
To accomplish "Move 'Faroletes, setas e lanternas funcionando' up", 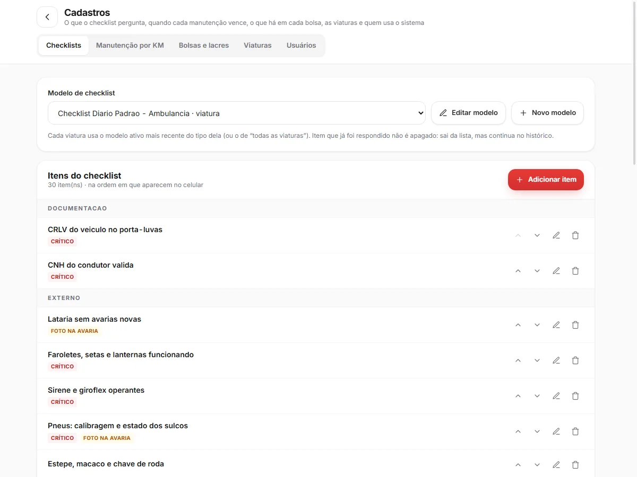I will pyautogui.click(x=518, y=360).
